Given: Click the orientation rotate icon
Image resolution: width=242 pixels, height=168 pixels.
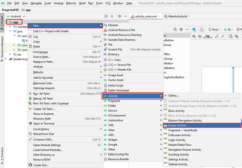Looking at the screenshot, I should 202,29.
